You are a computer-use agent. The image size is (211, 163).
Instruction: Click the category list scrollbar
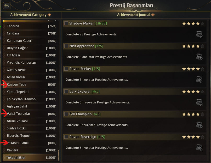pyautogui.click(x=59, y=155)
